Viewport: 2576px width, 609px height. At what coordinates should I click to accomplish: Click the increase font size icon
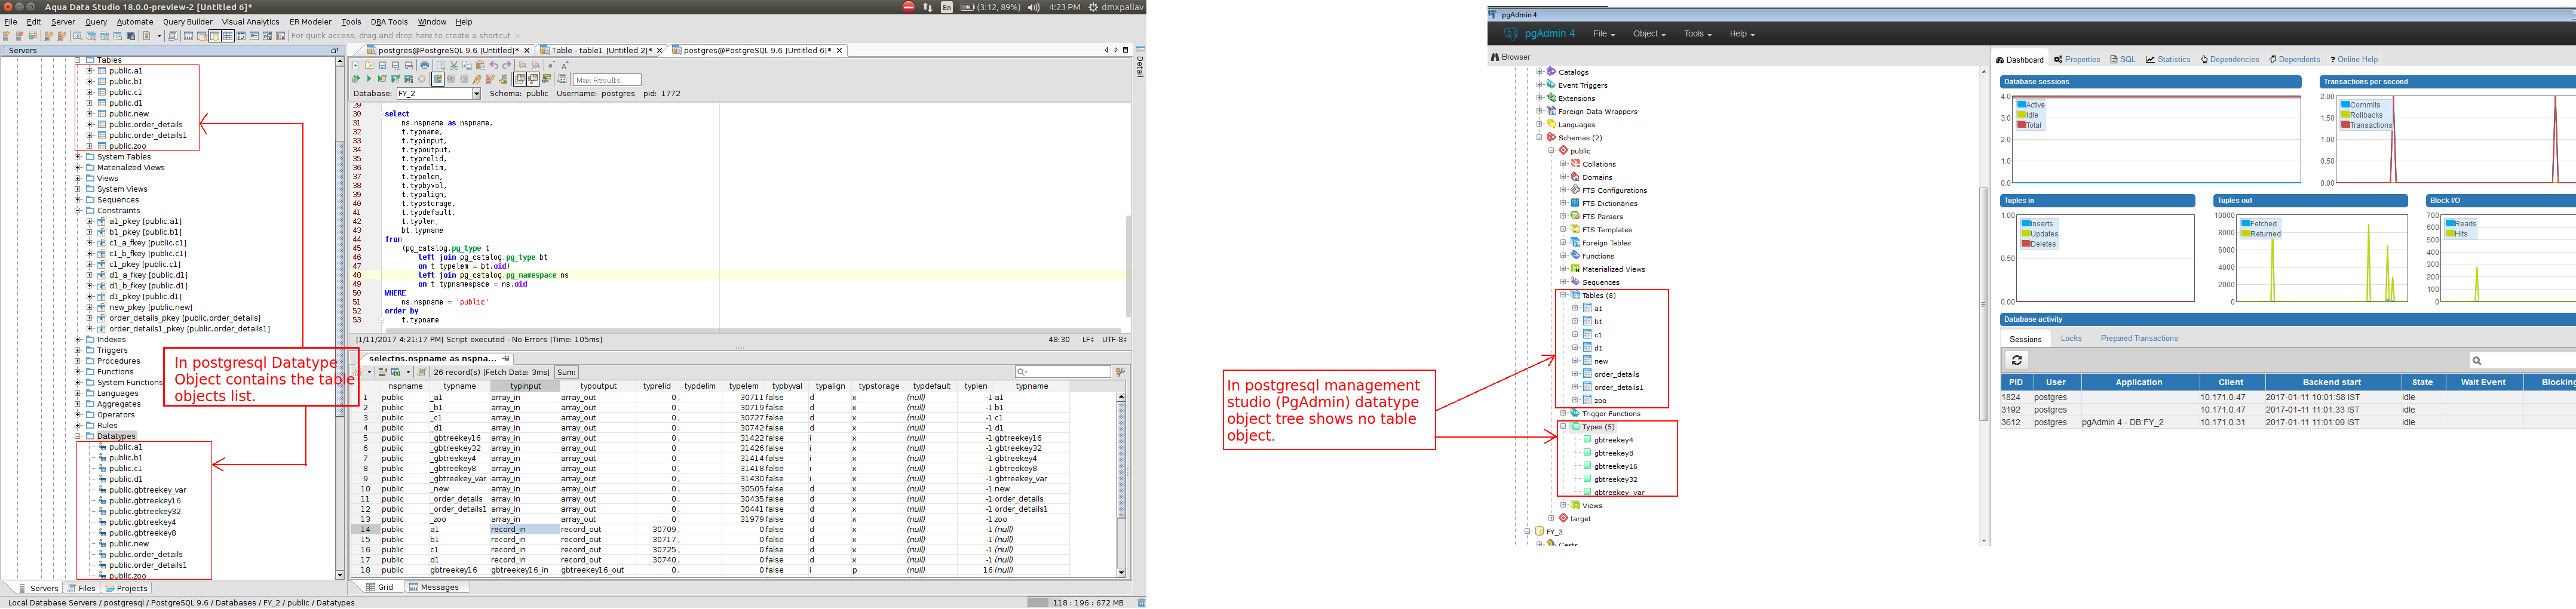[565, 65]
